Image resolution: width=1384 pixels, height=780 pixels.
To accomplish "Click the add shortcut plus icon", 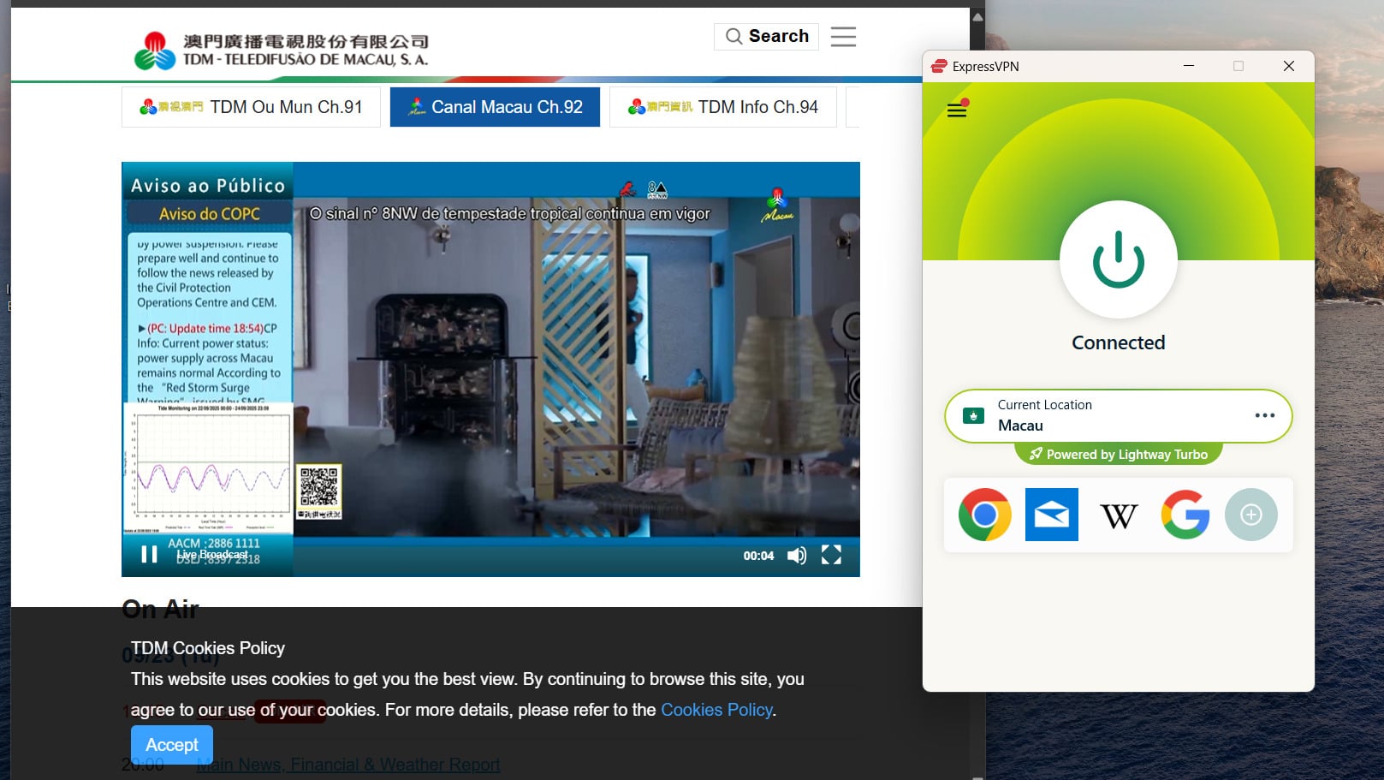I will pyautogui.click(x=1251, y=515).
